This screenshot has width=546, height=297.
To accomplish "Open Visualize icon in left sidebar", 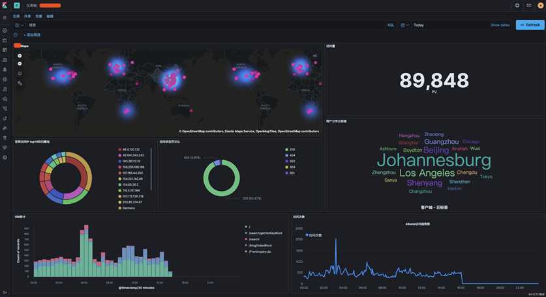I will (x=5, y=40).
